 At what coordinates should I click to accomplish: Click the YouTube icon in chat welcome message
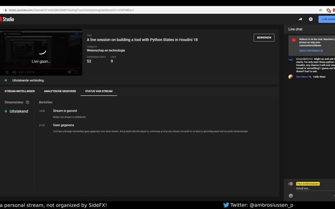(294, 40)
